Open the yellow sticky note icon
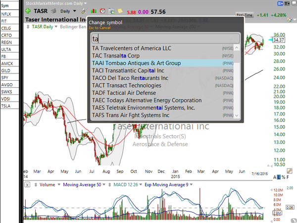 120,11
